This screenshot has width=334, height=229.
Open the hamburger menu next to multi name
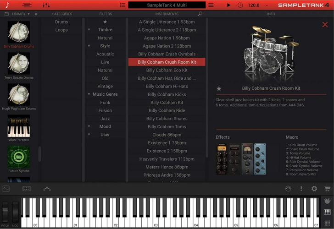(x=211, y=5)
